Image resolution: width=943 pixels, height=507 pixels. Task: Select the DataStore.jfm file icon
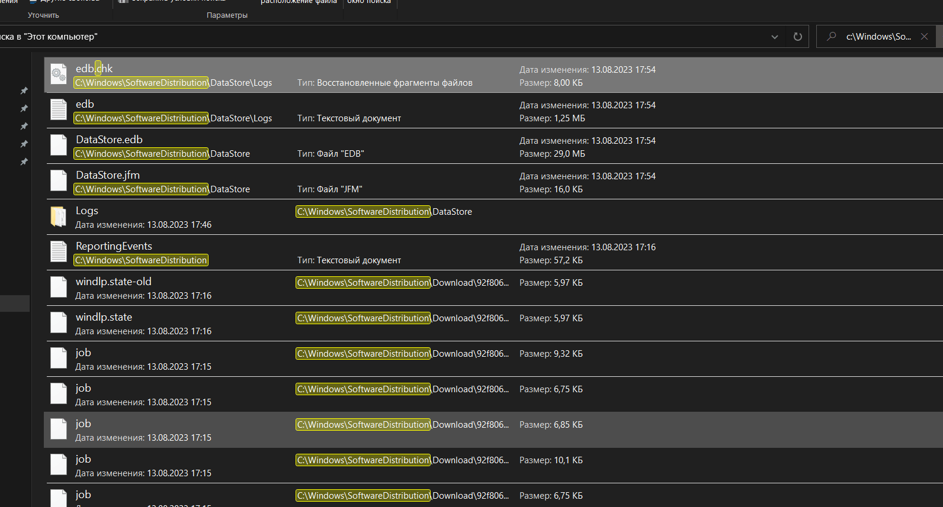[x=59, y=180]
